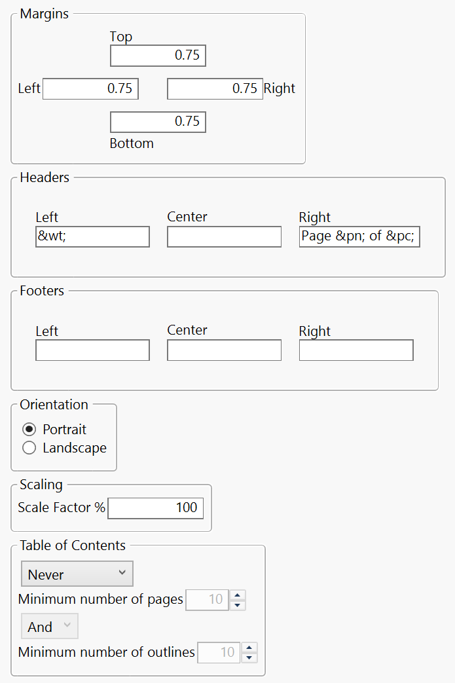Click the Top margin input field
The image size is (455, 683).
pos(158,56)
